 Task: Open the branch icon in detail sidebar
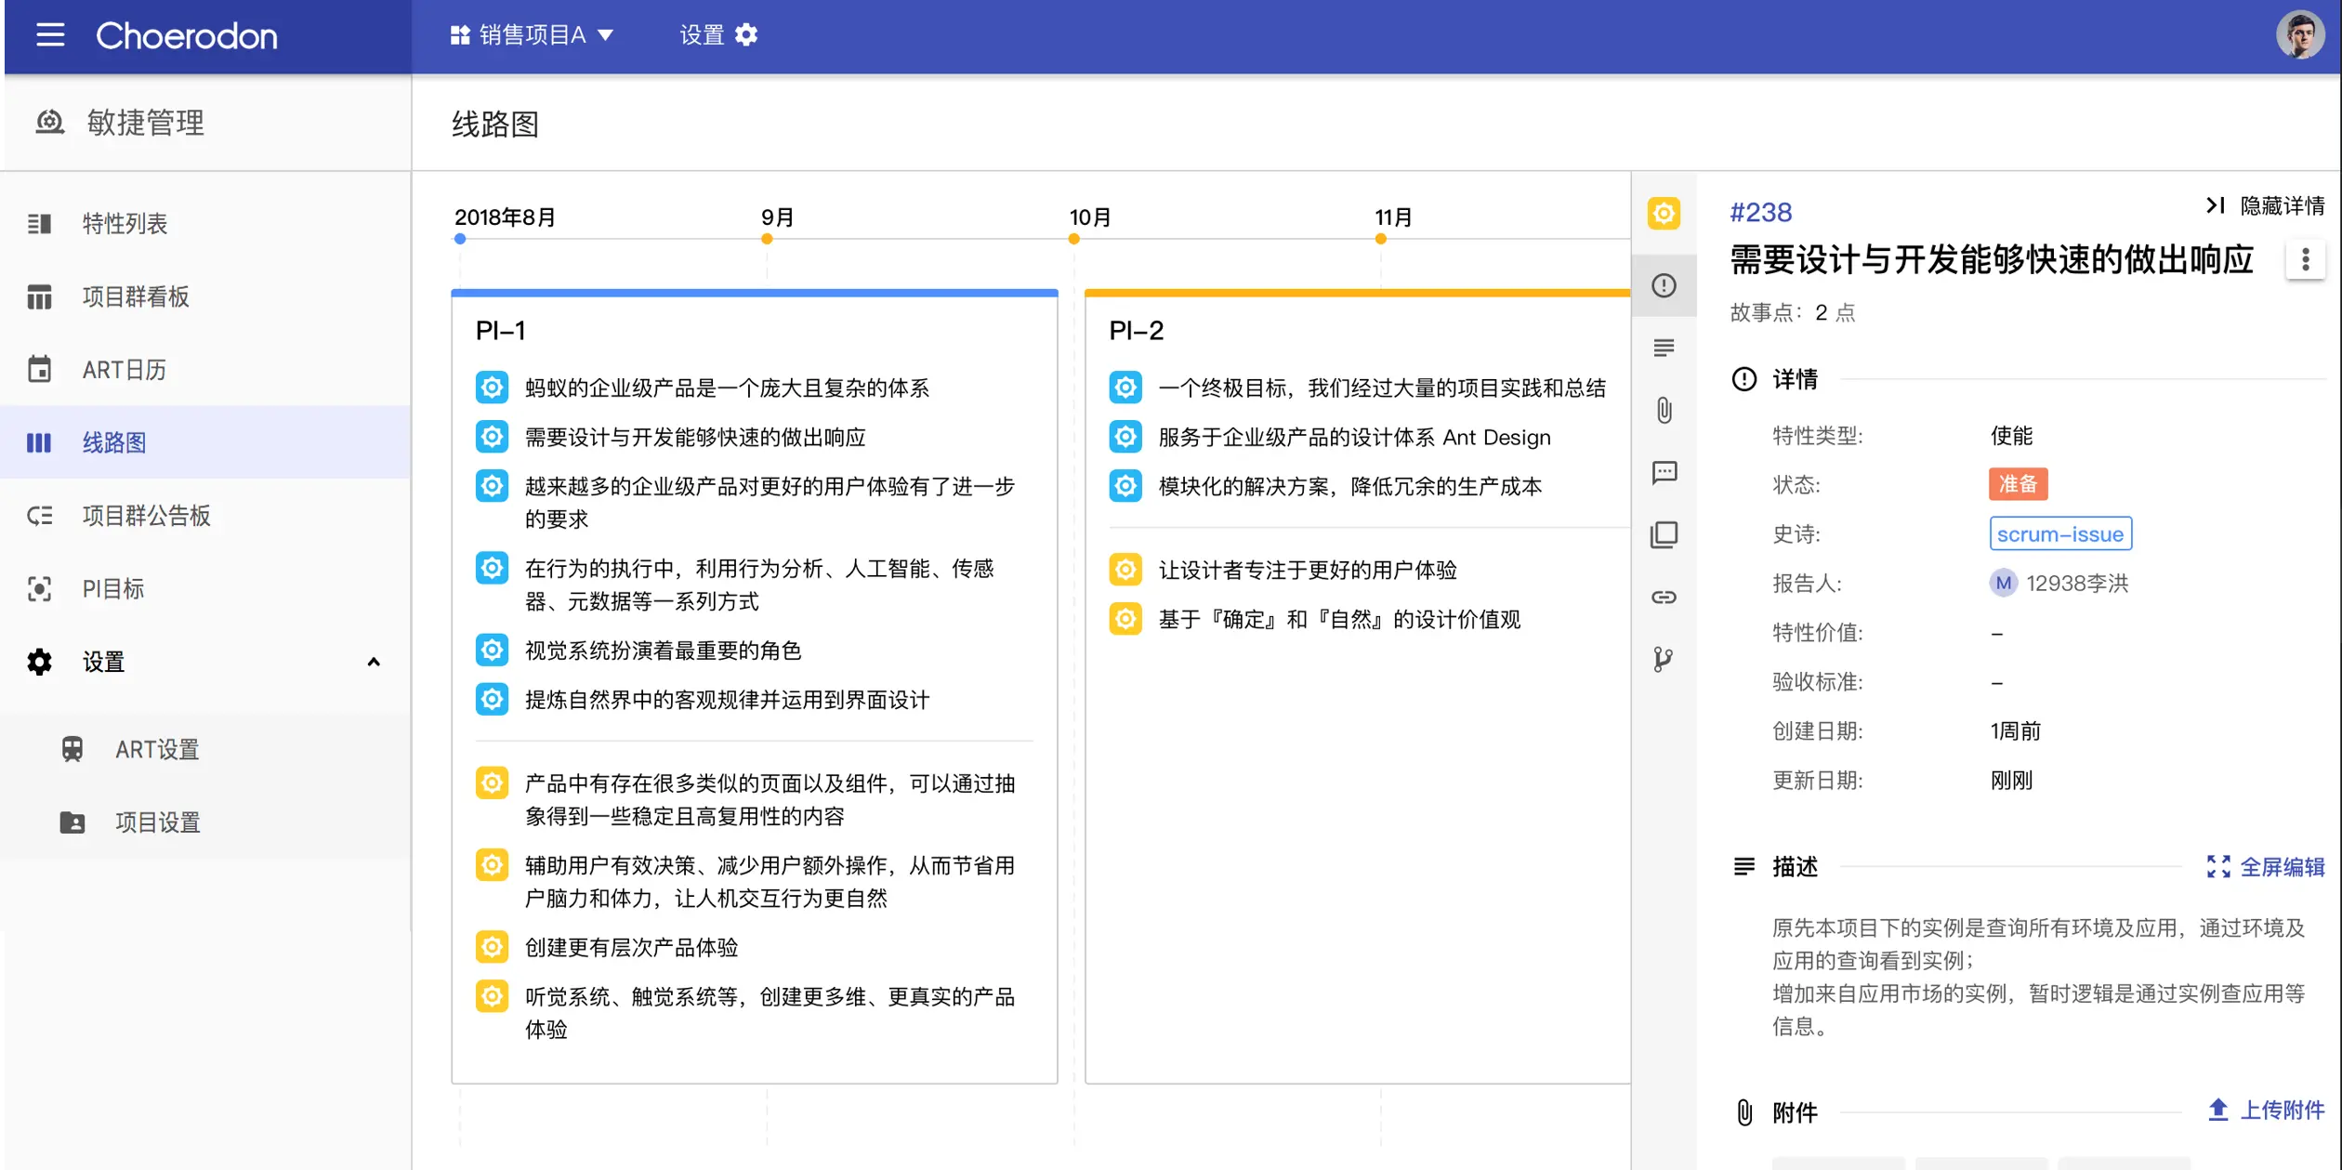pyautogui.click(x=1664, y=659)
